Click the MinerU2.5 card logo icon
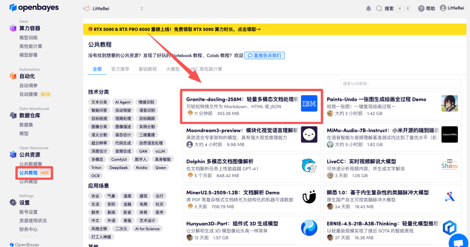Viewport: 470px width, 247px height. click(309, 197)
